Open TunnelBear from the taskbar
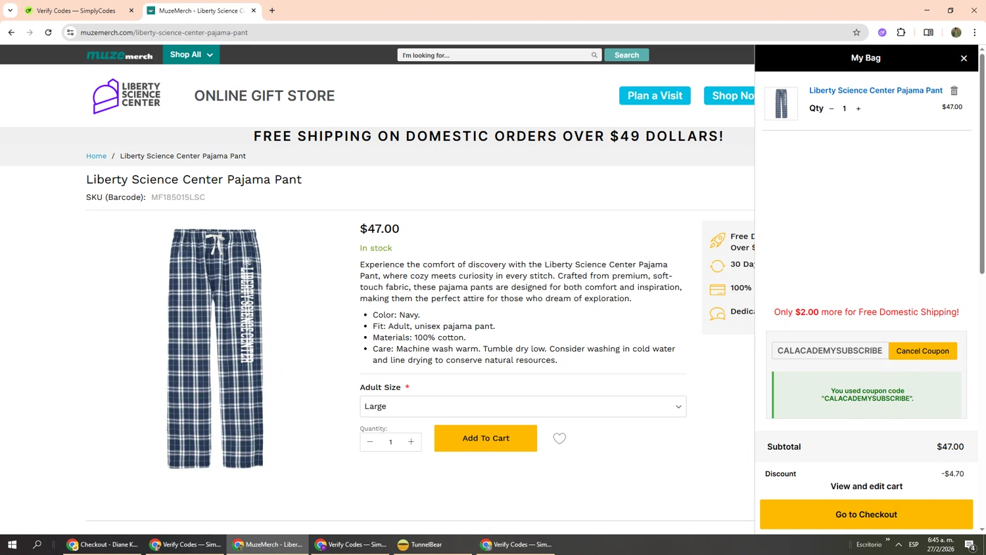Viewport: 986px width, 555px height. coord(419,544)
